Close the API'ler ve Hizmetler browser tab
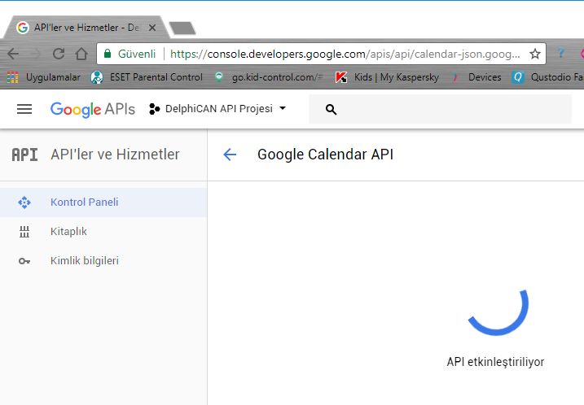This screenshot has width=584, height=405. (x=152, y=28)
